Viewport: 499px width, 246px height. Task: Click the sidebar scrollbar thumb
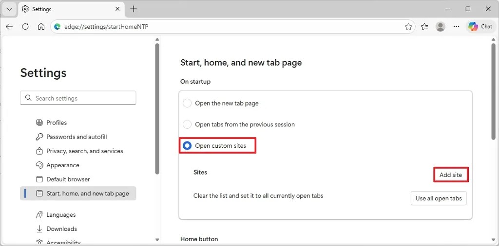[157, 108]
